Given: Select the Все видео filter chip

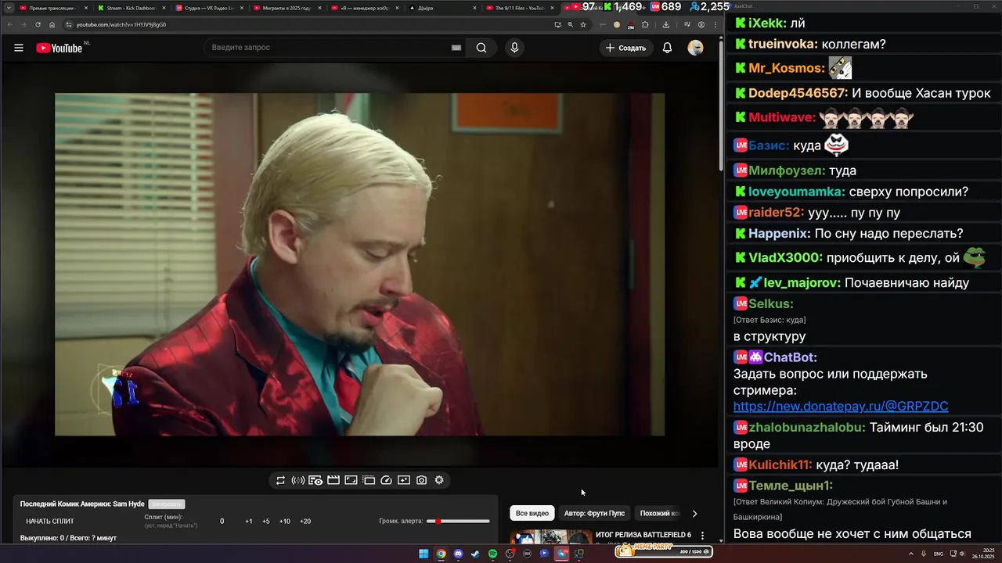Looking at the screenshot, I should click(532, 513).
